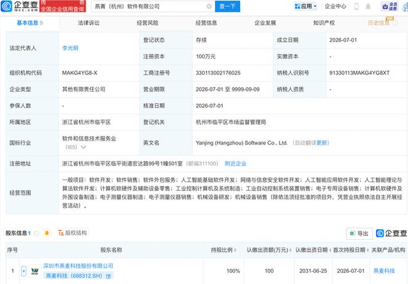Expand the 国标行业 I65 chevron

tap(84, 147)
